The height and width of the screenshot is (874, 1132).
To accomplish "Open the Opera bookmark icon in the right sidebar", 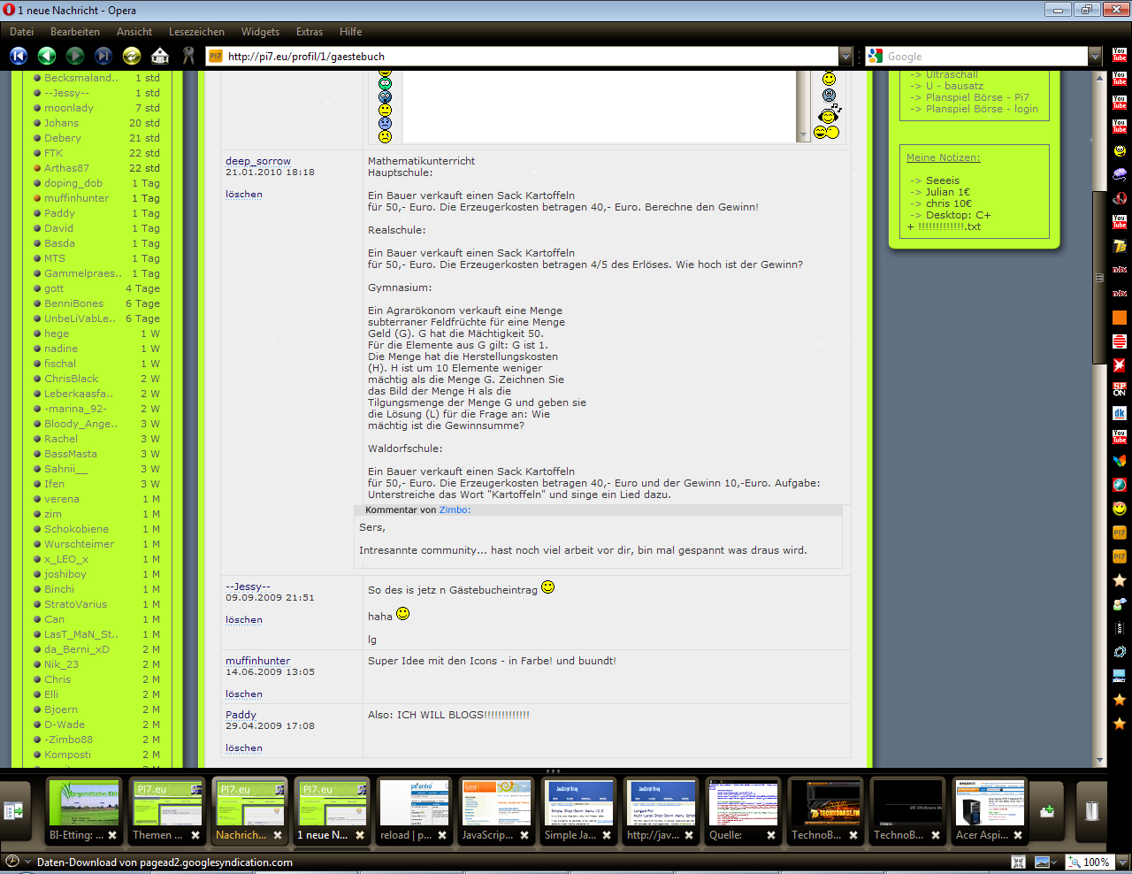I will 1120,197.
